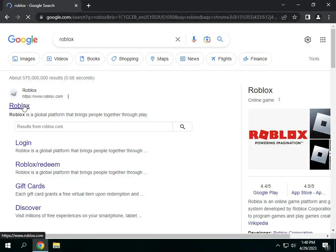The height and width of the screenshot is (252, 336).
Task: Open the Maps filter
Action: coord(159,59)
